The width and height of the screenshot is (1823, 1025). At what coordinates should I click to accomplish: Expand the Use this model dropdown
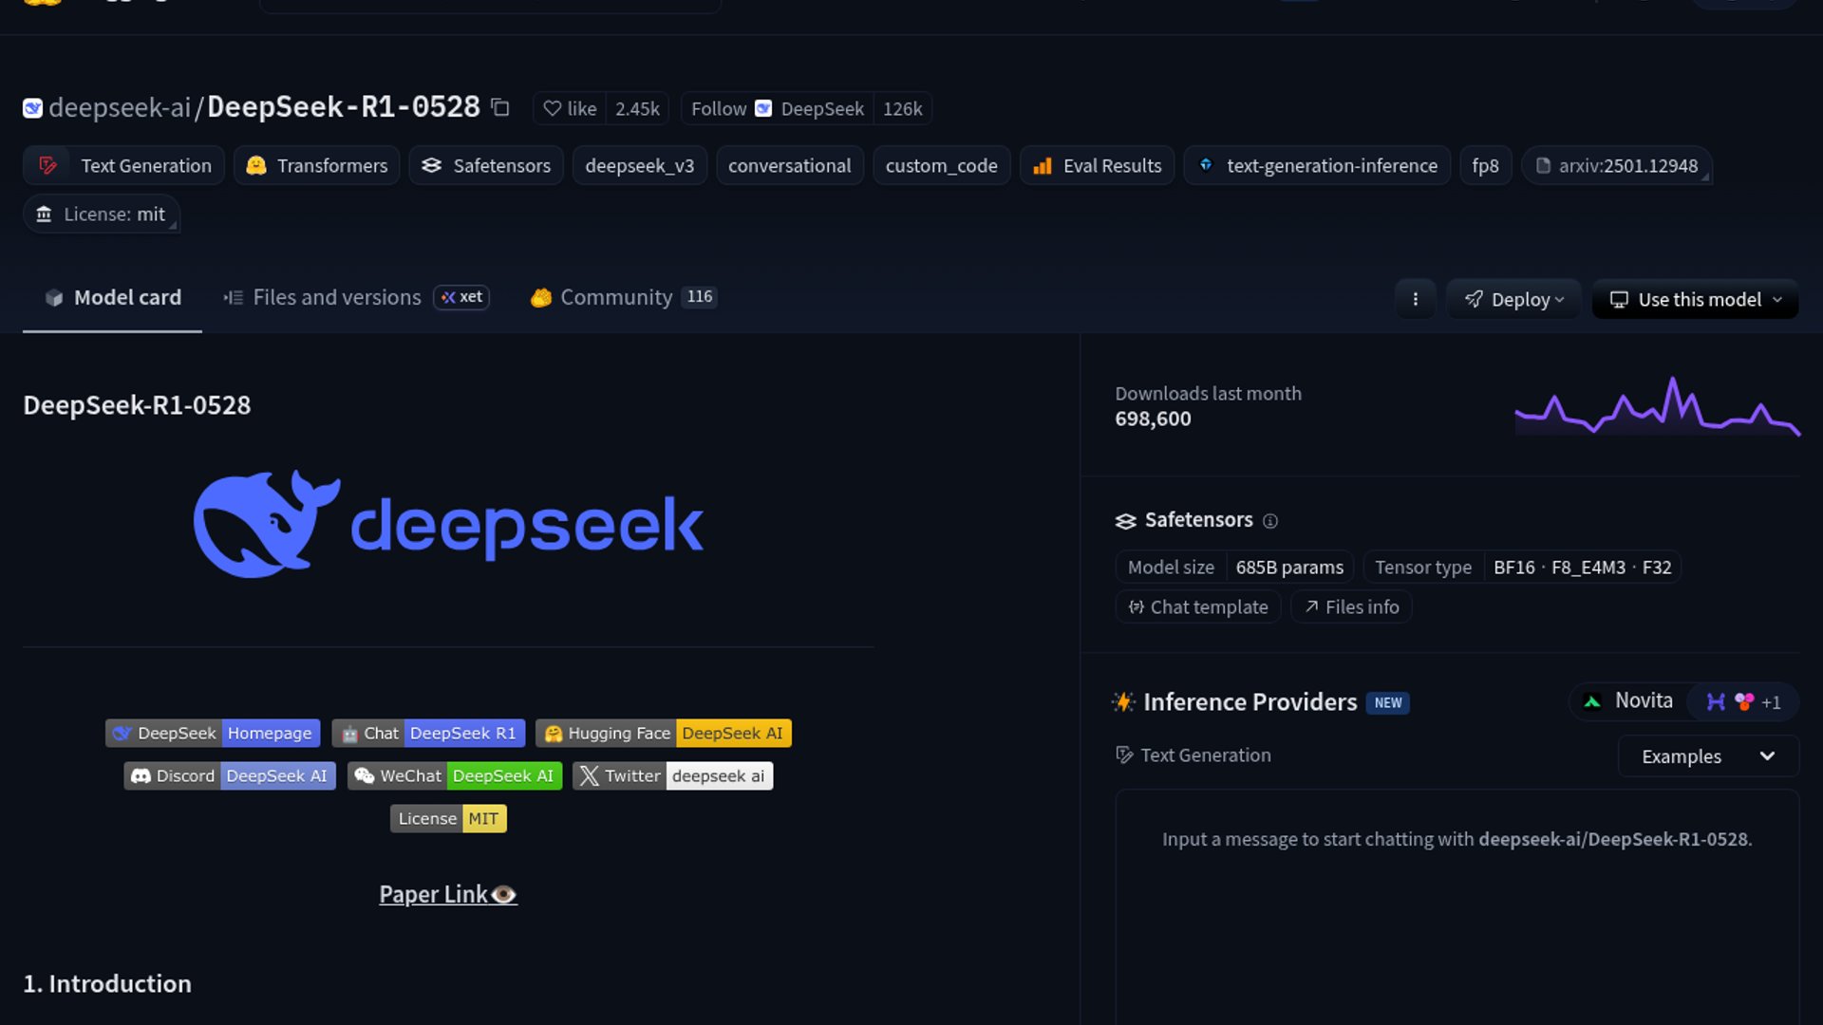click(1695, 300)
